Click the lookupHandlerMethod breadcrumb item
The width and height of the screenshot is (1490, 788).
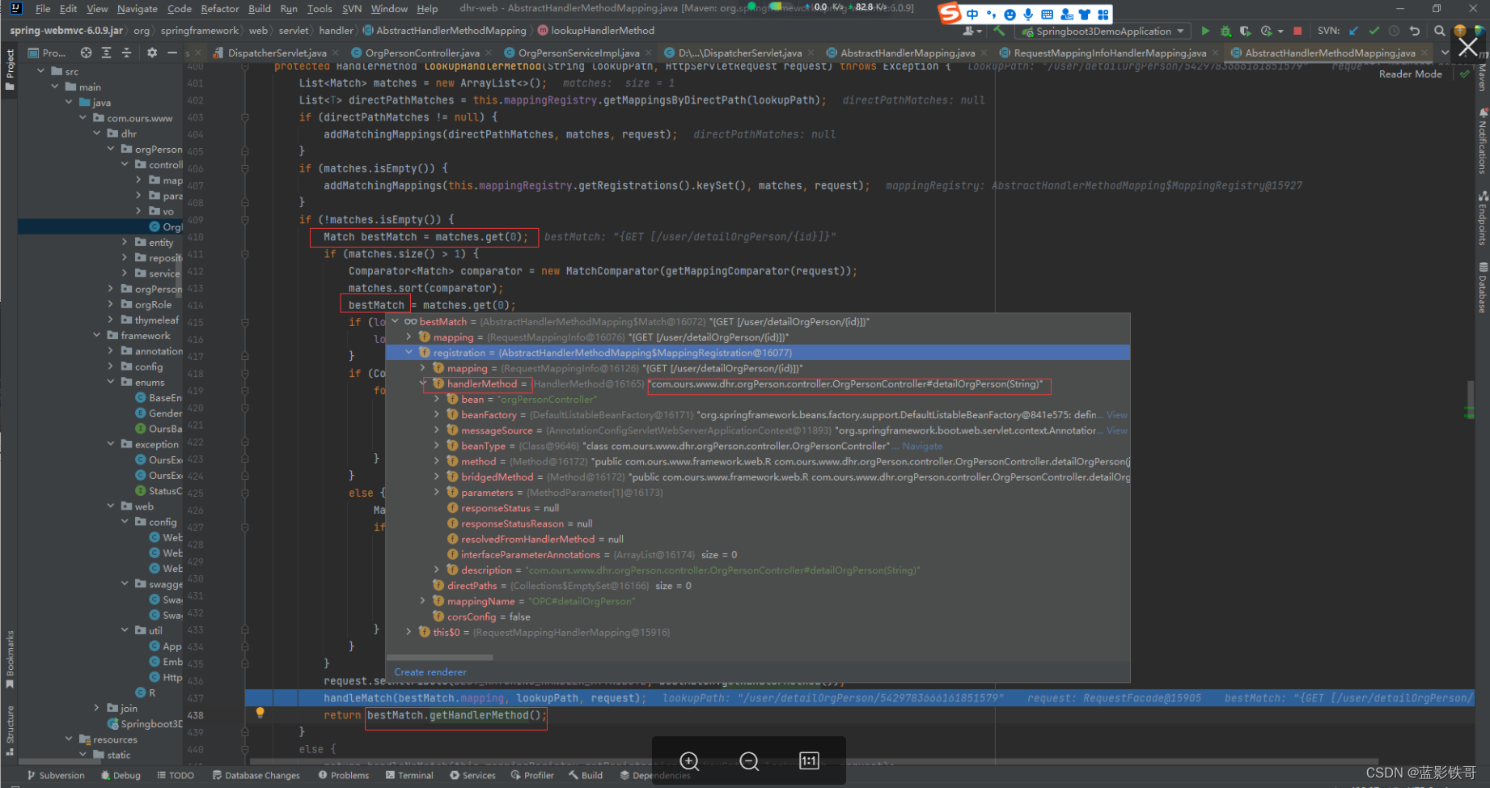(596, 30)
